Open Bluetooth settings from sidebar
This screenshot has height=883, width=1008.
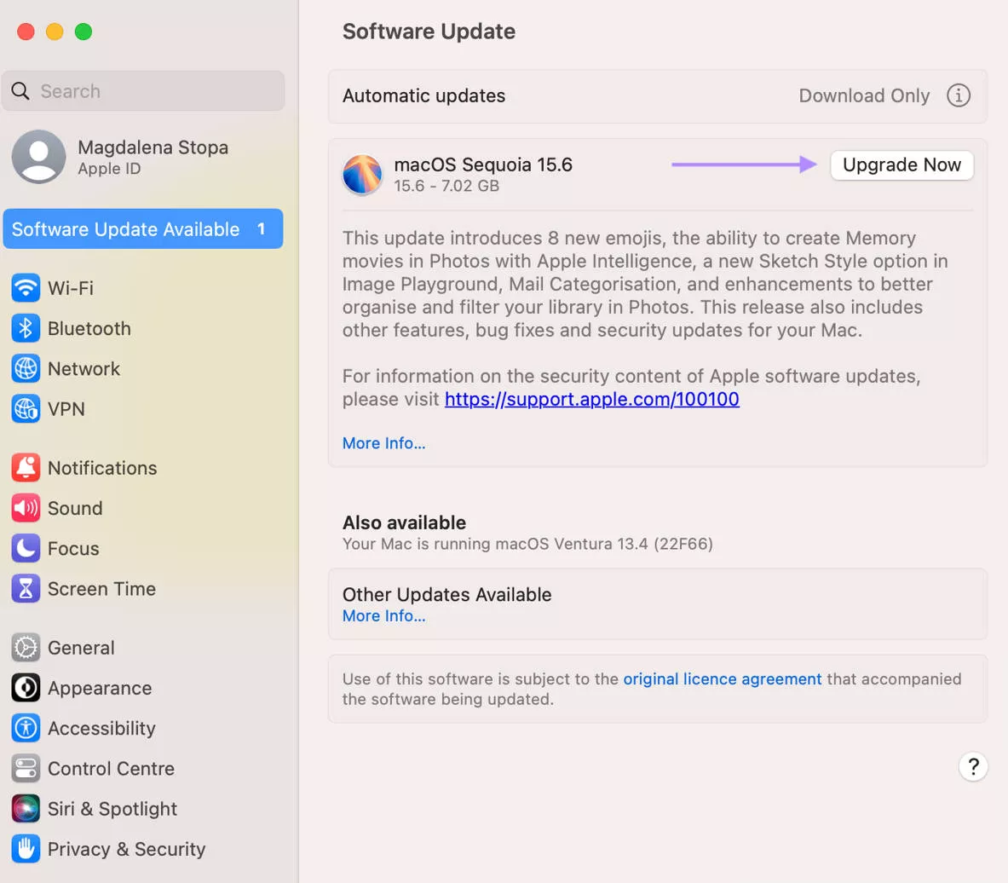[x=26, y=328]
